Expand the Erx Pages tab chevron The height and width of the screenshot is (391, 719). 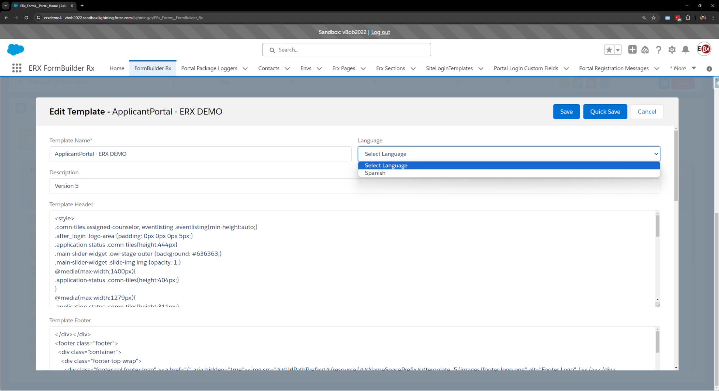pyautogui.click(x=363, y=69)
